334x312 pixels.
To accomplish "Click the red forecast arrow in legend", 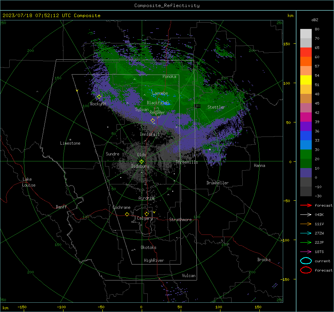I will [x=306, y=205].
